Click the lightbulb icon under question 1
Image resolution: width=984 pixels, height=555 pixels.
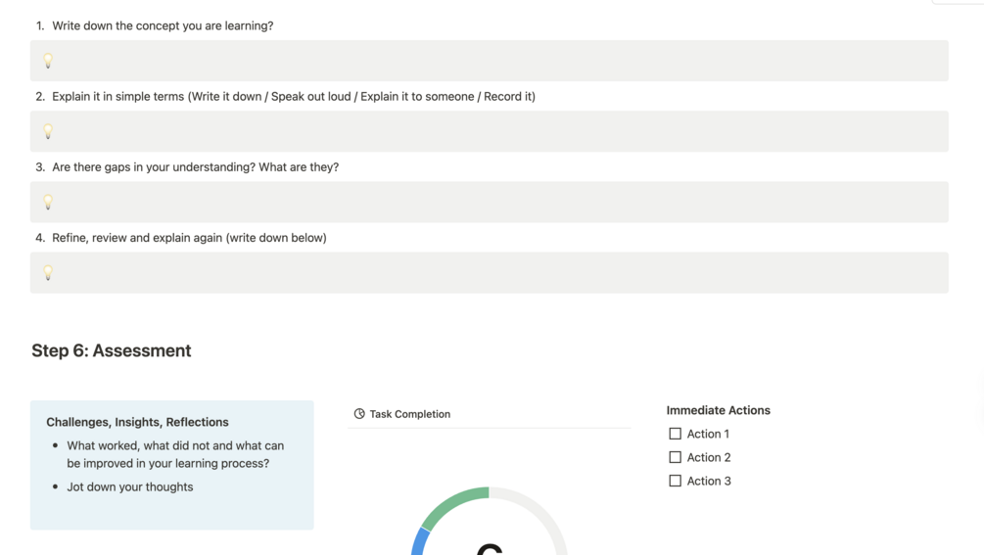click(x=48, y=61)
